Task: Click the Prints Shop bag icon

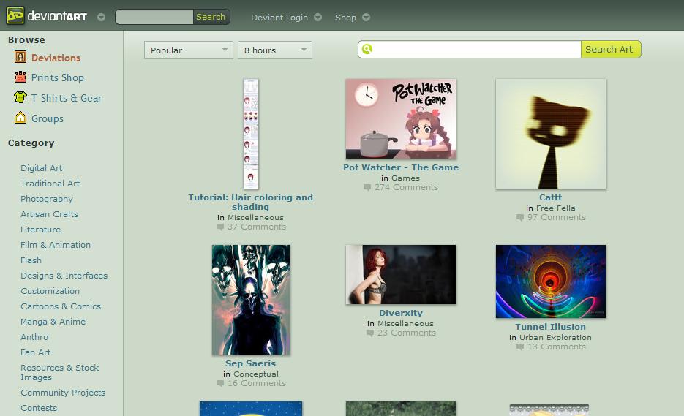Action: point(20,77)
